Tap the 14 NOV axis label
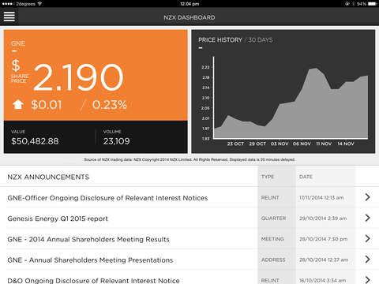This screenshot has height=284, width=379. pos(346,144)
